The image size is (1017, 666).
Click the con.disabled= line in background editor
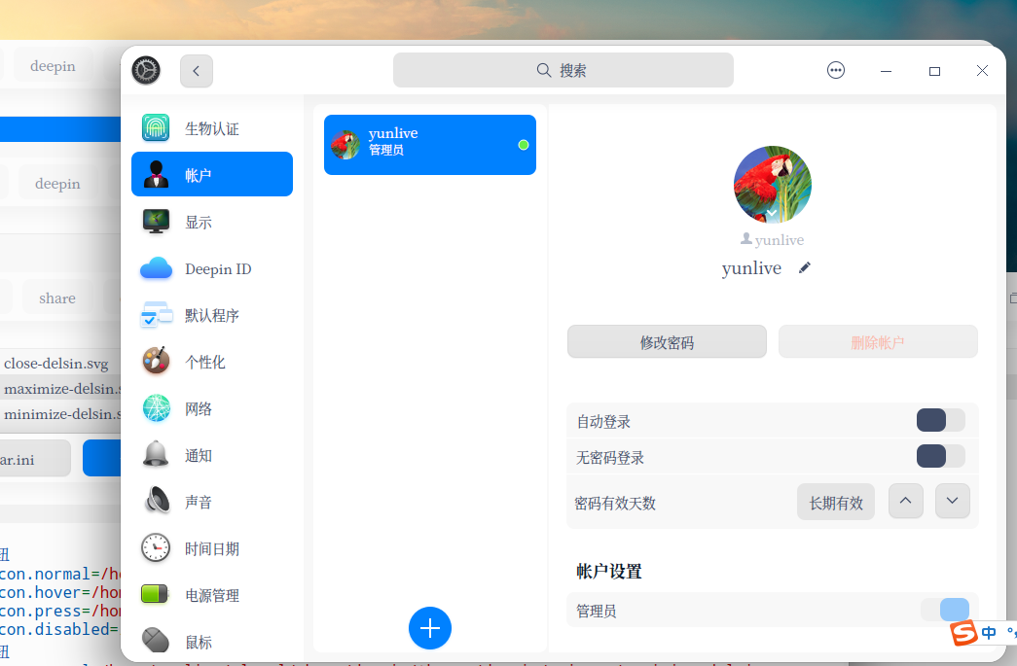point(60,629)
